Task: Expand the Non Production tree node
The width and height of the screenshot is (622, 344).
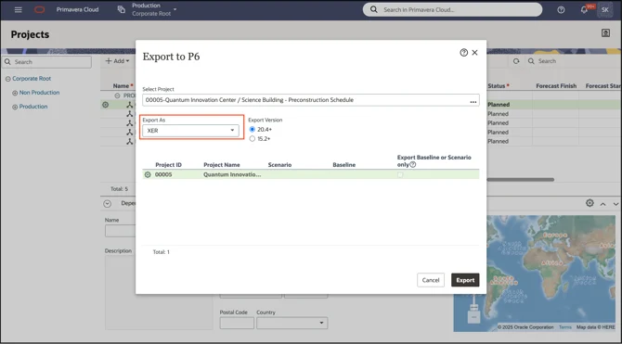Action: 15,93
